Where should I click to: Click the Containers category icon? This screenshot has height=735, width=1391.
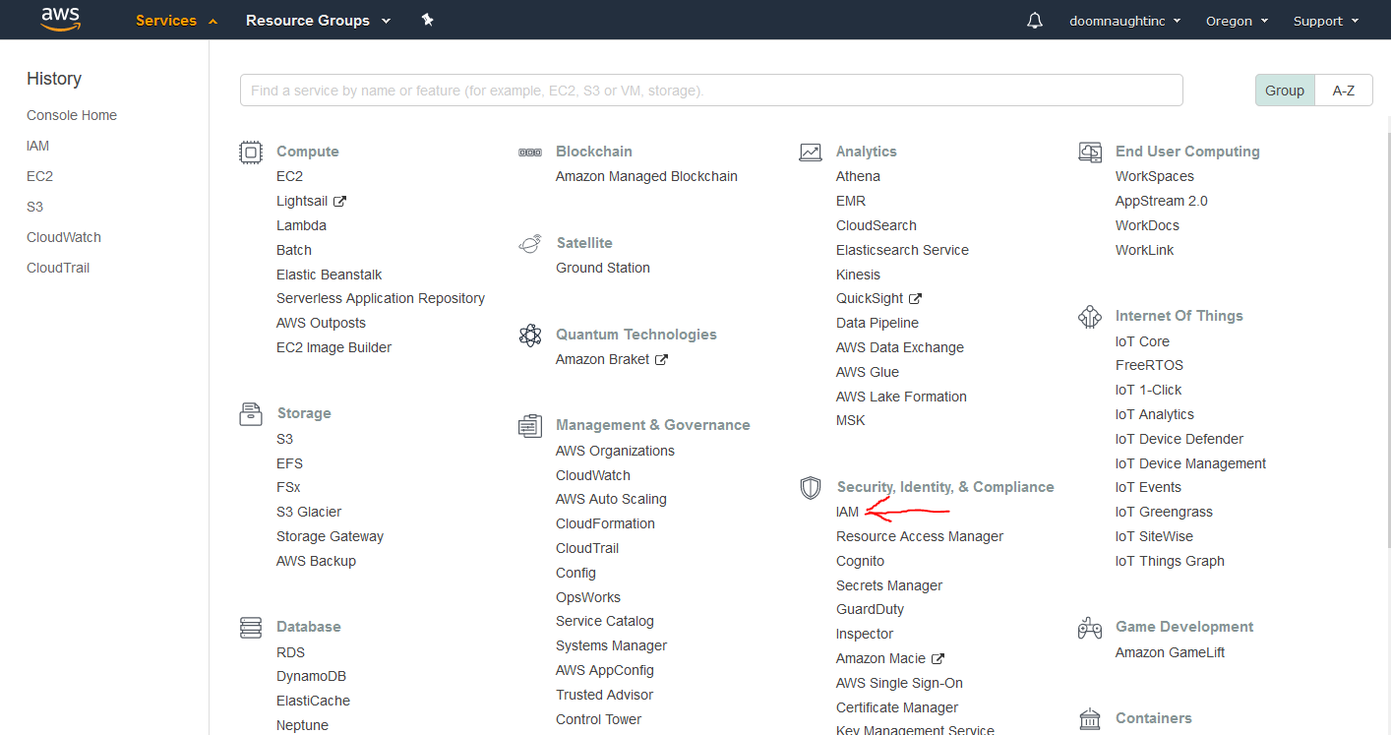click(1090, 718)
